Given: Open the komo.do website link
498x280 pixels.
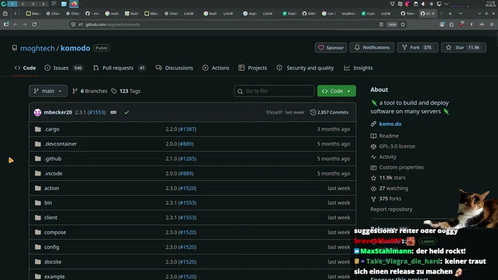Looking at the screenshot, I should click(x=390, y=124).
